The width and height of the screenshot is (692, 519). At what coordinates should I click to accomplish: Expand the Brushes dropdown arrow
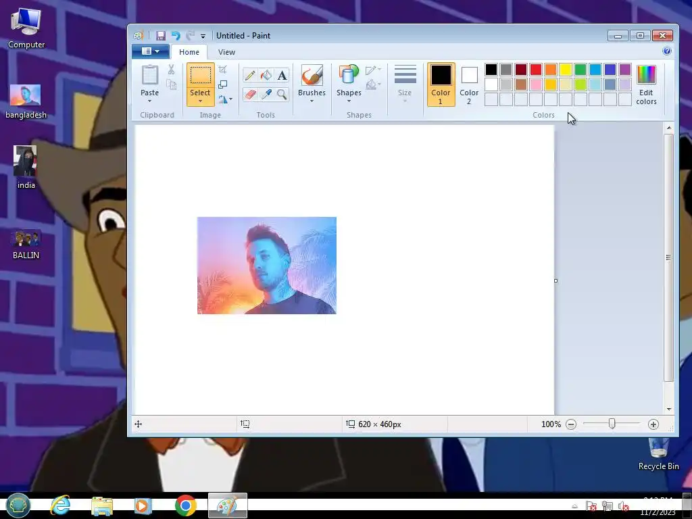pos(312,101)
